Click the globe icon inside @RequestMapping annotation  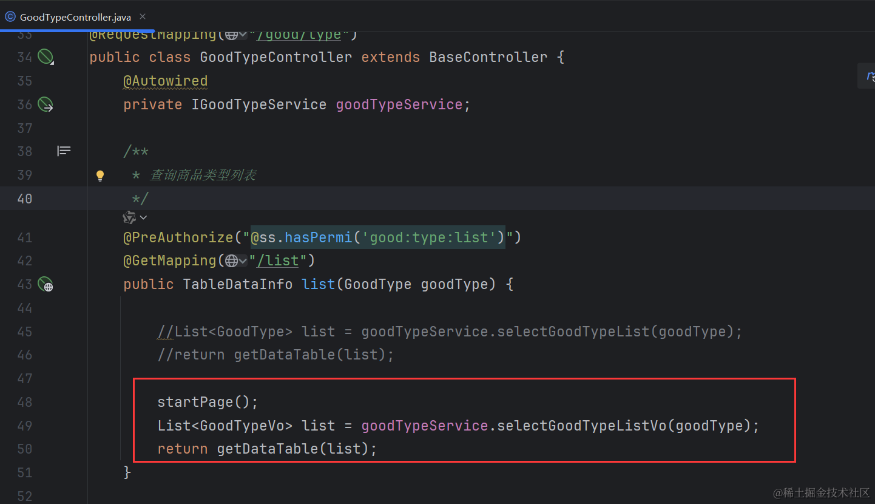click(x=231, y=35)
